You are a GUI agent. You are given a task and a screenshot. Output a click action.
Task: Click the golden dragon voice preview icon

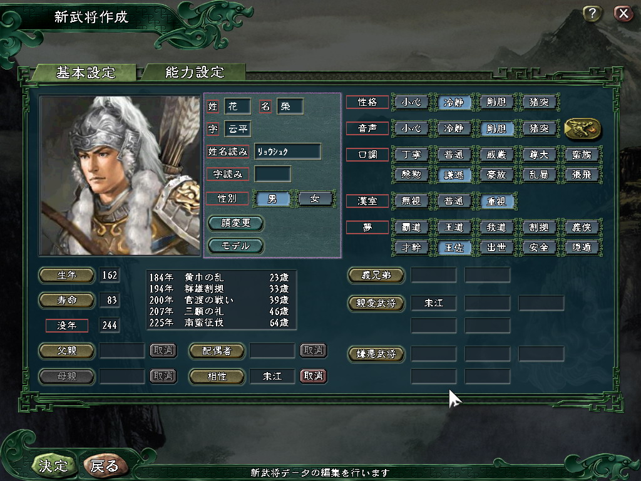click(x=582, y=128)
